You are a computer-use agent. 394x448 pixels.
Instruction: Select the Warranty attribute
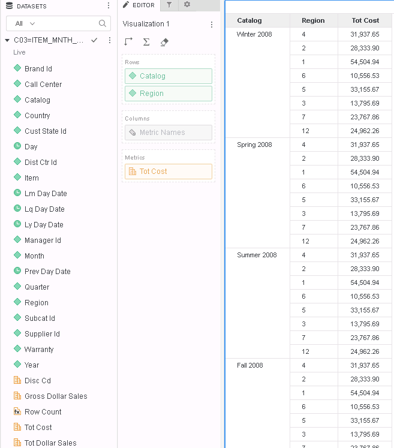pos(39,350)
